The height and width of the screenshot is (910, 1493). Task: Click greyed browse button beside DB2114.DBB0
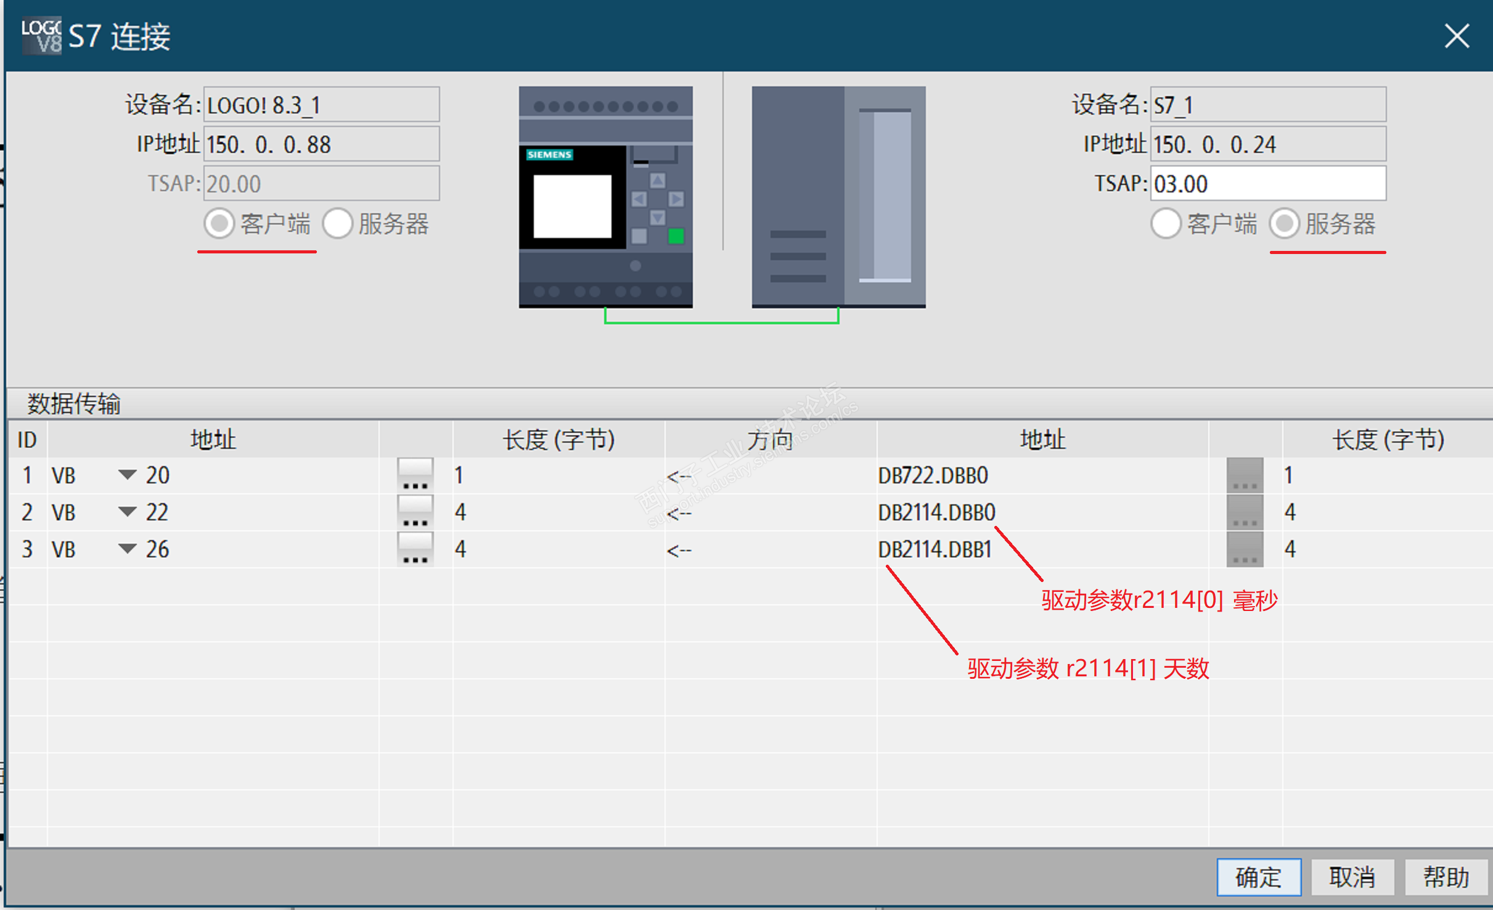tap(1245, 512)
